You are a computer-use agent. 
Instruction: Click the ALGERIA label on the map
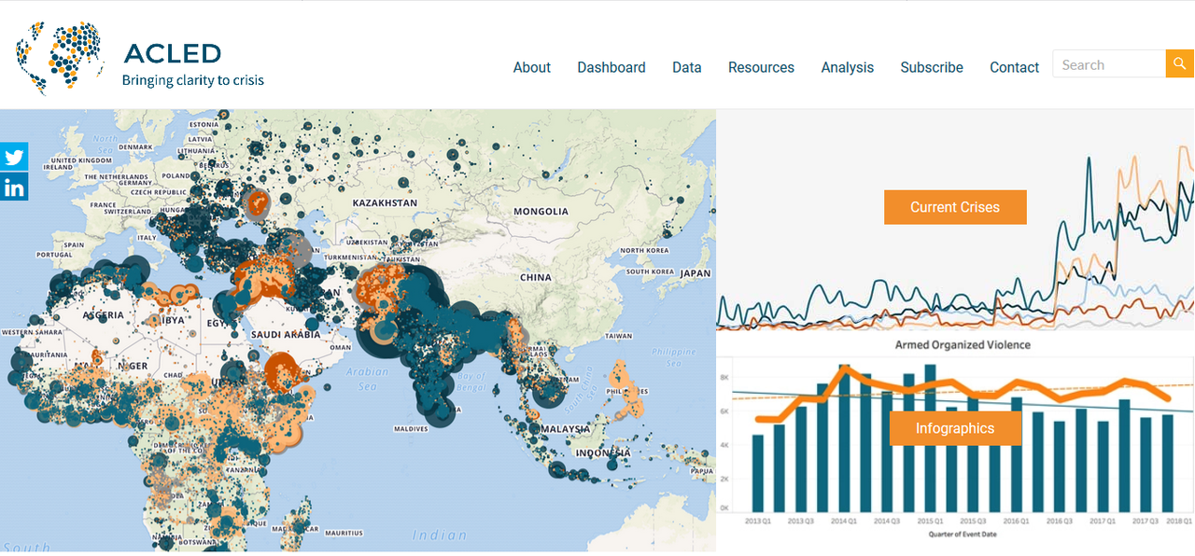103,315
